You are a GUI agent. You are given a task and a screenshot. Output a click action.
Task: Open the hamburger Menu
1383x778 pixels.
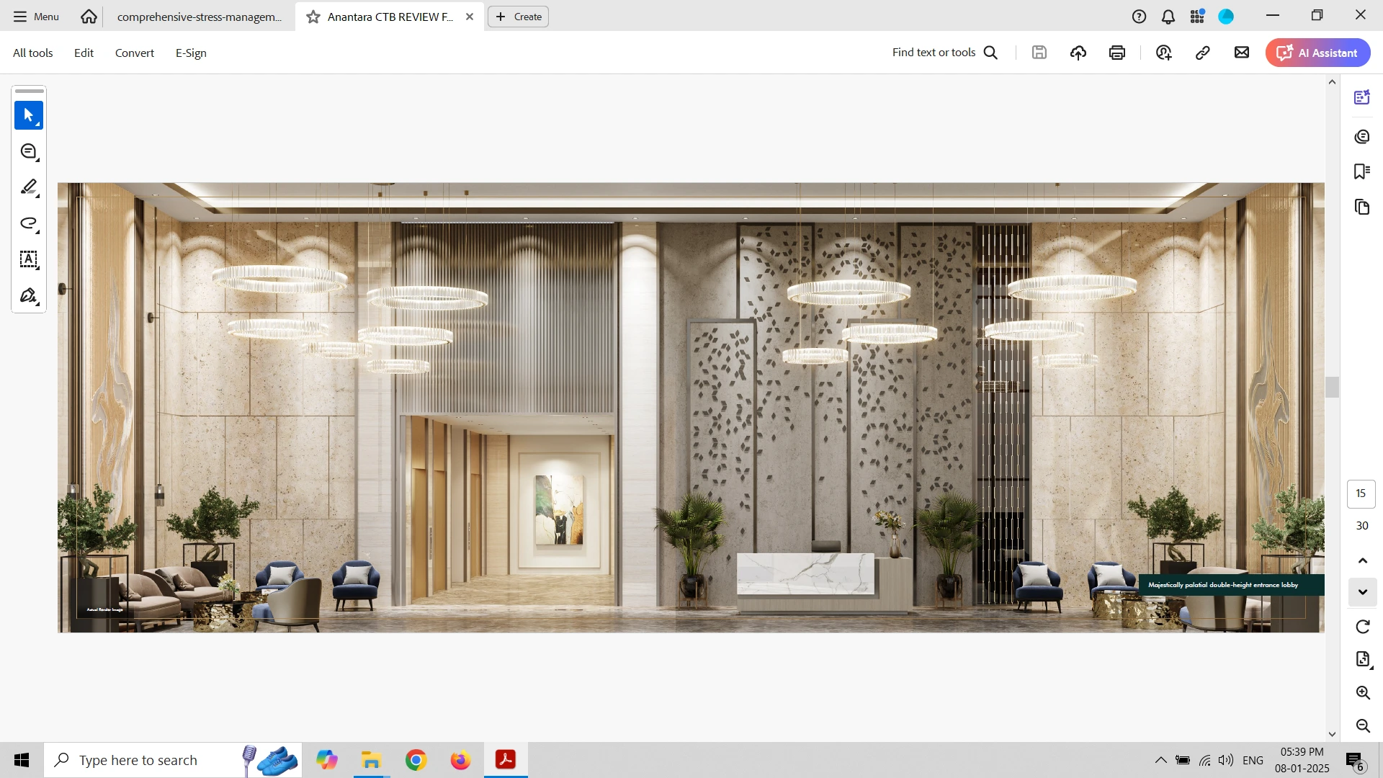point(36,17)
